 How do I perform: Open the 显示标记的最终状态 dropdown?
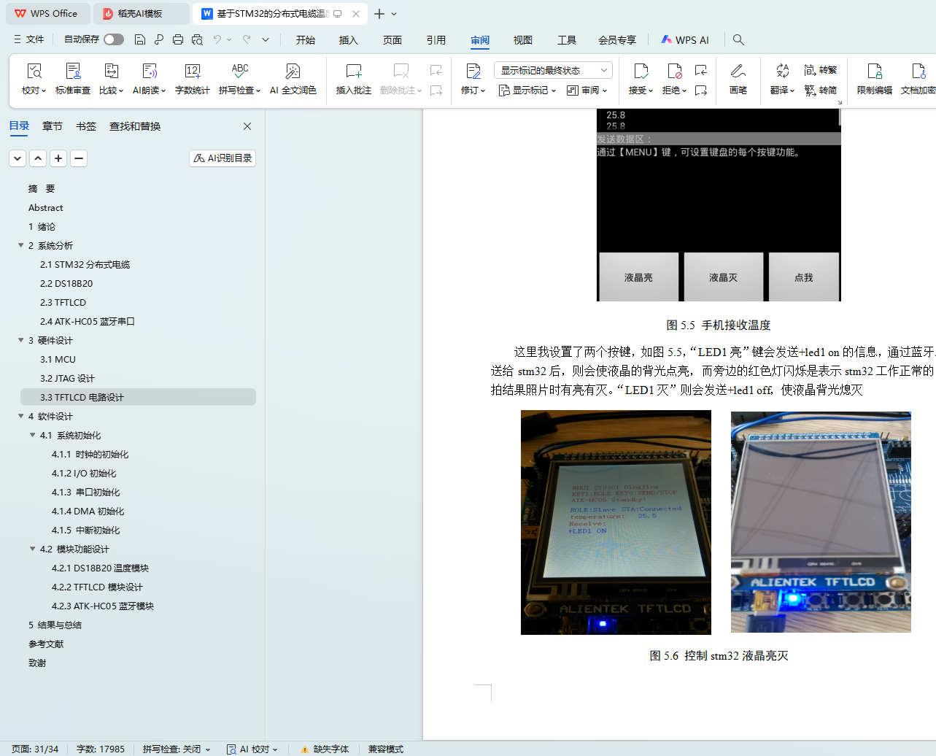pyautogui.click(x=553, y=70)
